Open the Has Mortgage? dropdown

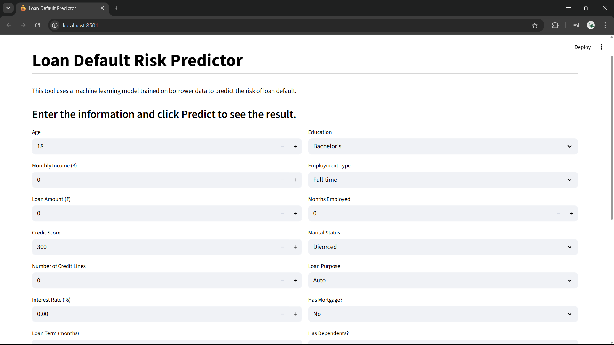(x=443, y=314)
